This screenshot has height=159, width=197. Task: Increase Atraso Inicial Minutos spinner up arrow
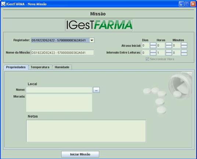[x=184, y=44]
